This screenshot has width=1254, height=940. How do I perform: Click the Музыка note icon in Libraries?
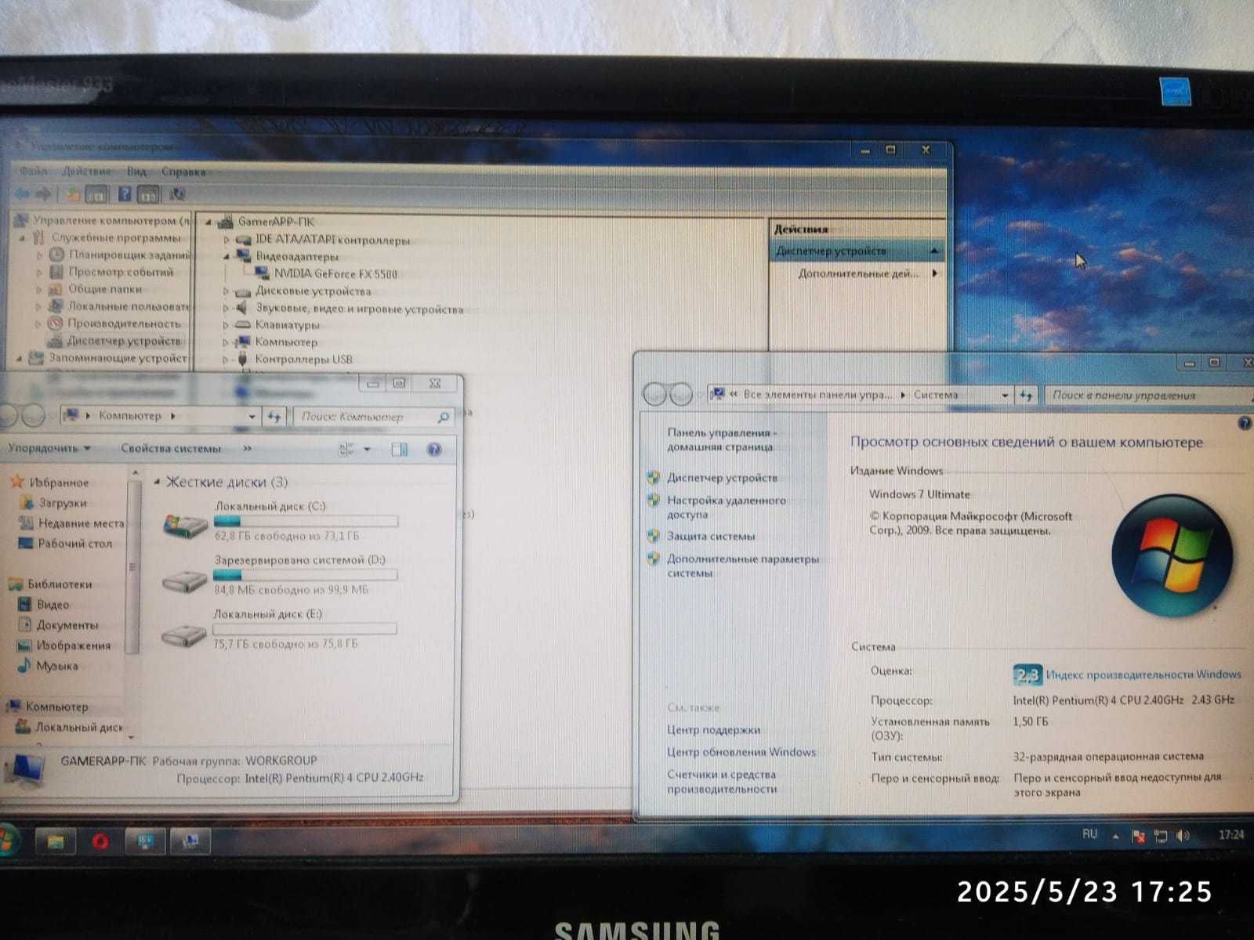24,666
